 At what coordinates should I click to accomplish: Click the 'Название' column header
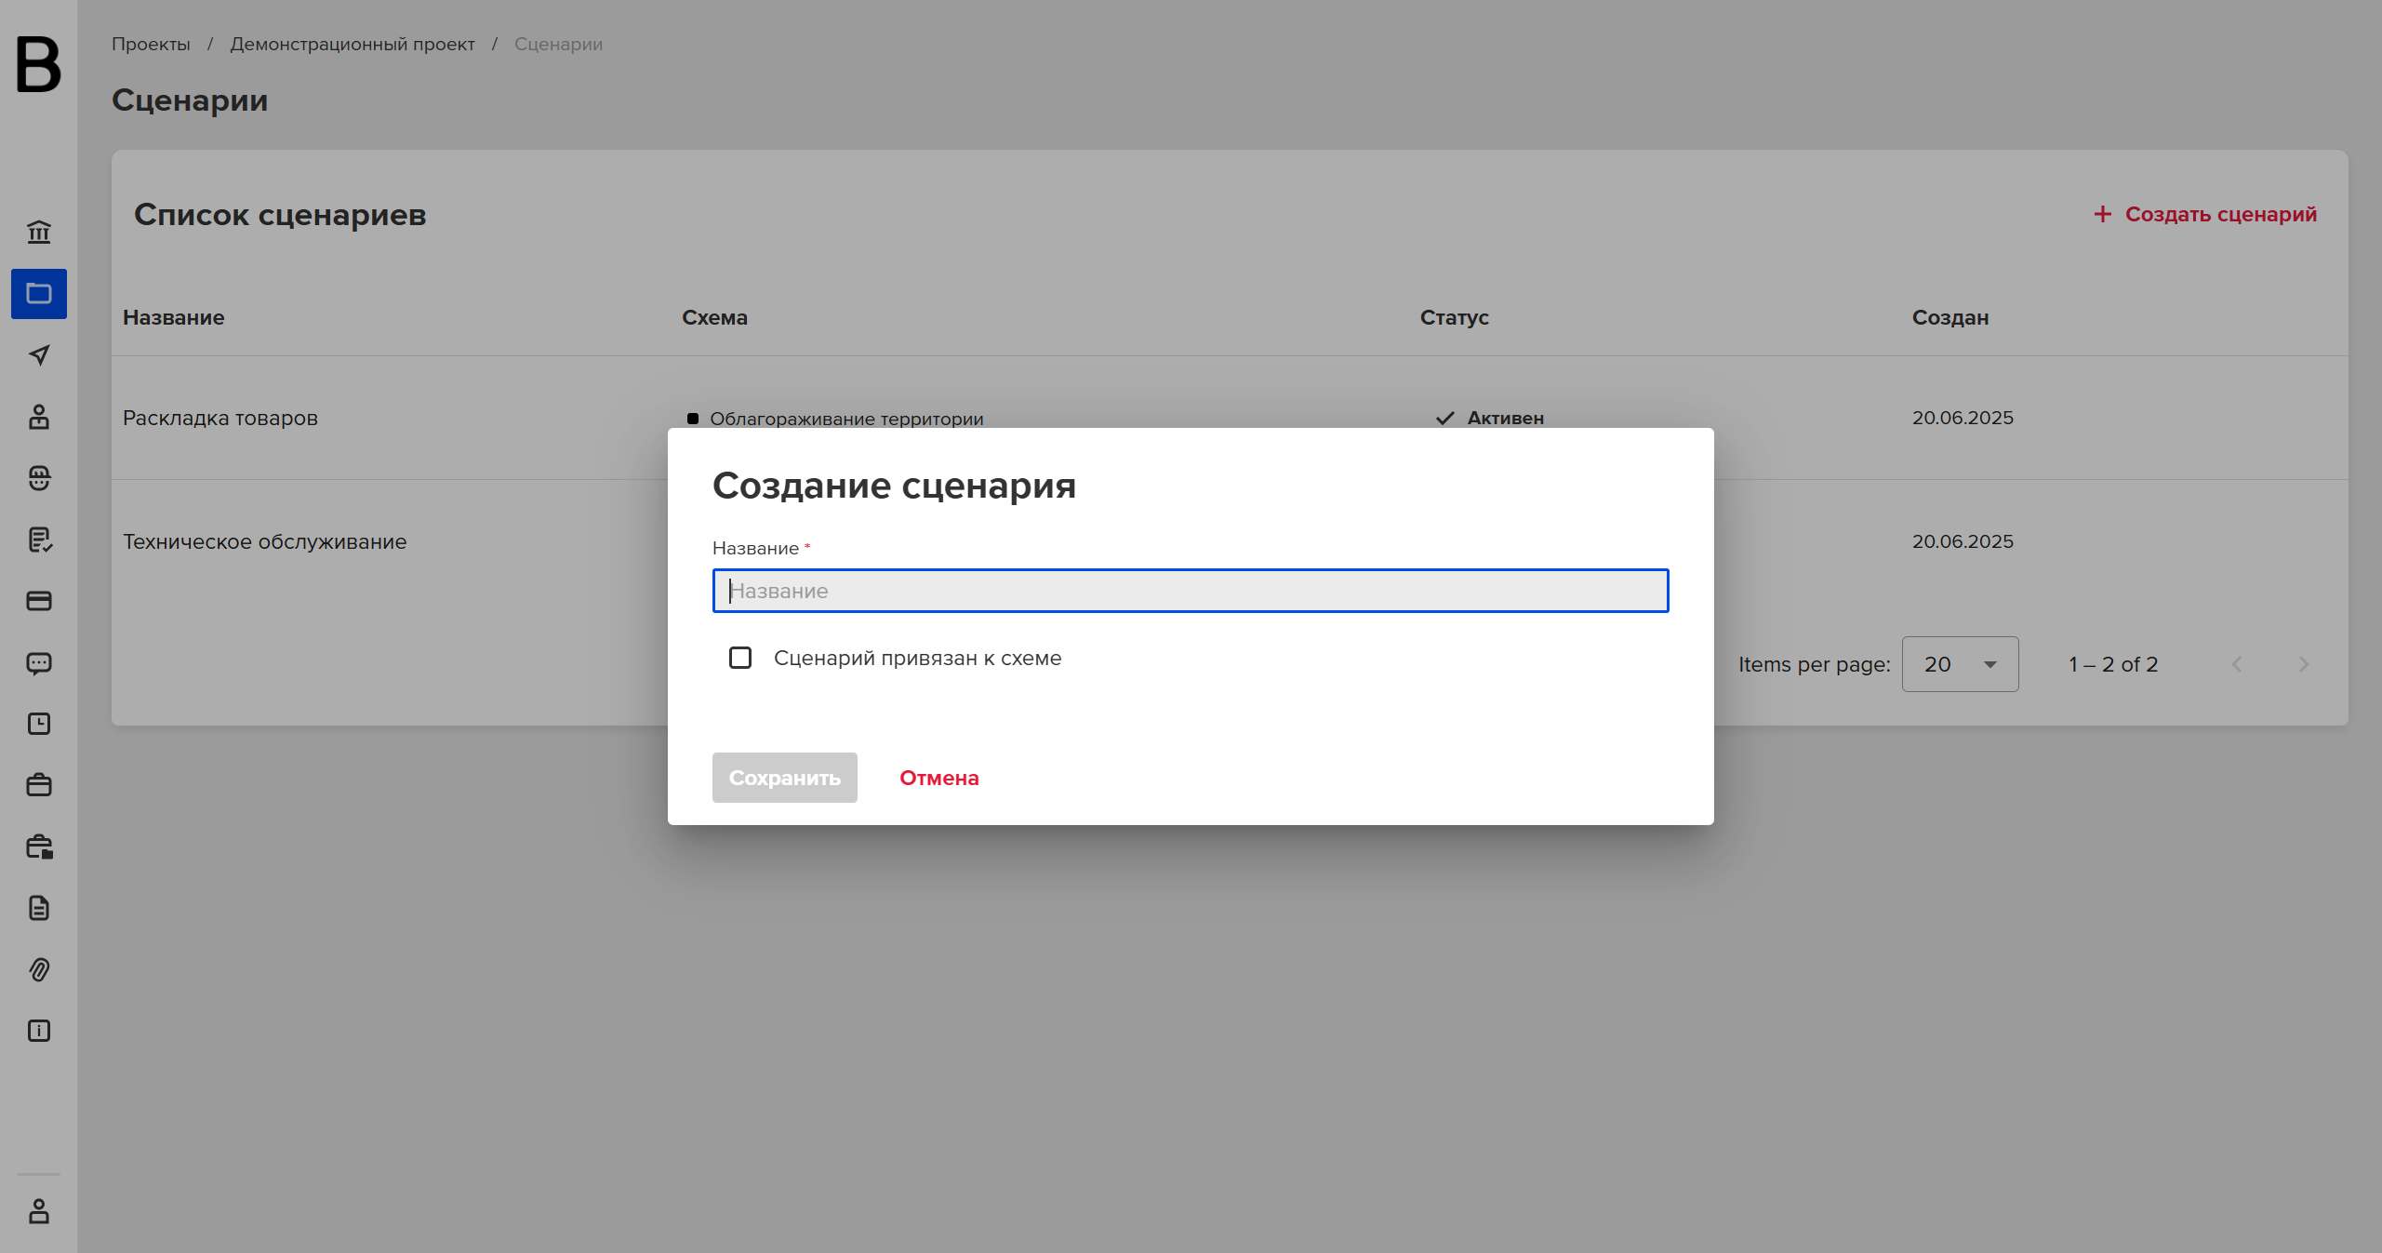173,317
